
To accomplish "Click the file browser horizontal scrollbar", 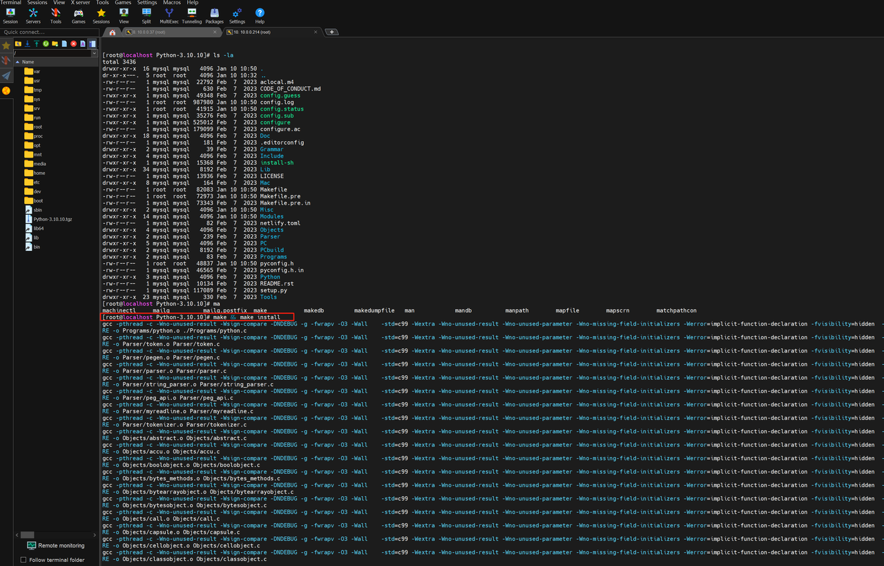I will pos(28,534).
